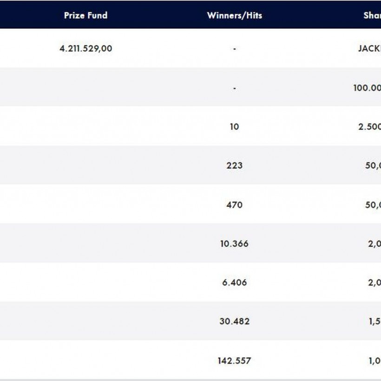
Task: Click the 470 winners cell
Action: pos(234,204)
